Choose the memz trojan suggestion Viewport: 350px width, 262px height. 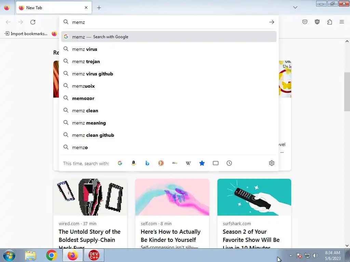pos(169,61)
